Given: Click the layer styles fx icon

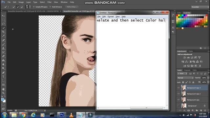Looking at the screenshot, I should (184, 110).
